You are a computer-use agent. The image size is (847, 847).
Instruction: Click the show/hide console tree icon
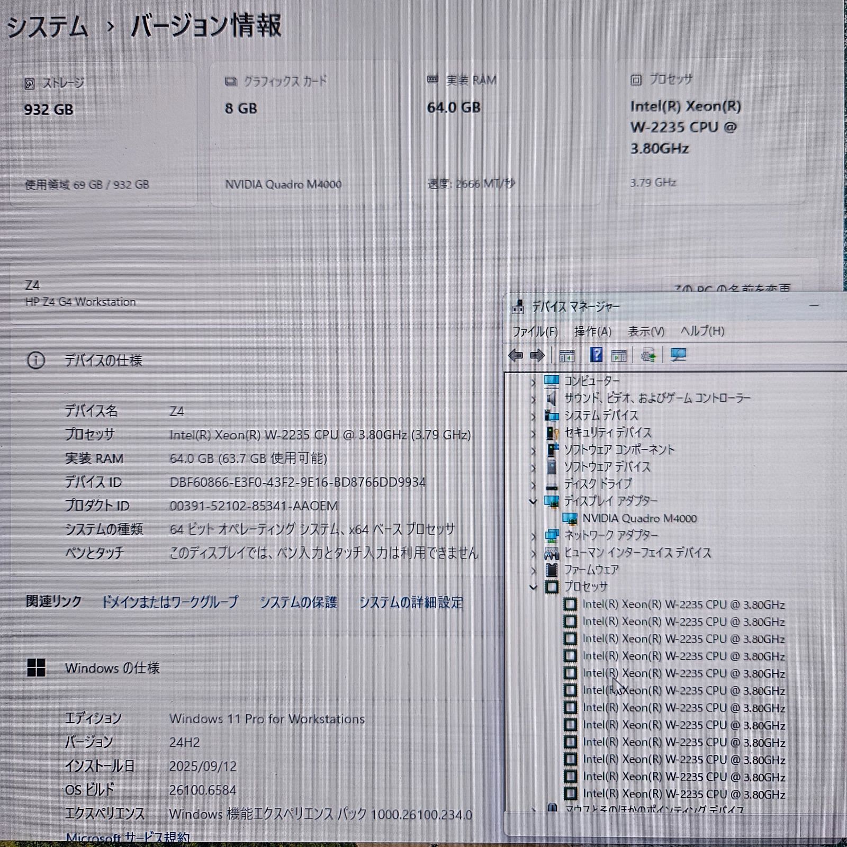[568, 355]
